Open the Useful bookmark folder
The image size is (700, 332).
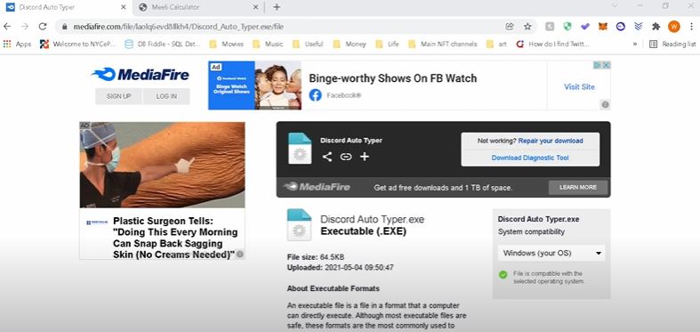point(308,44)
